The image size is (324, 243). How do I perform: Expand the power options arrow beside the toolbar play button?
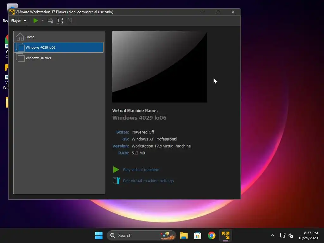42,21
